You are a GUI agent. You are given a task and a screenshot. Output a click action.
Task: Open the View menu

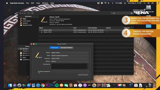38,3
